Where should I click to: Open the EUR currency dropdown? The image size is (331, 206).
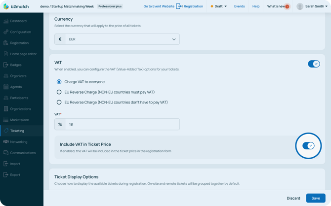point(117,39)
